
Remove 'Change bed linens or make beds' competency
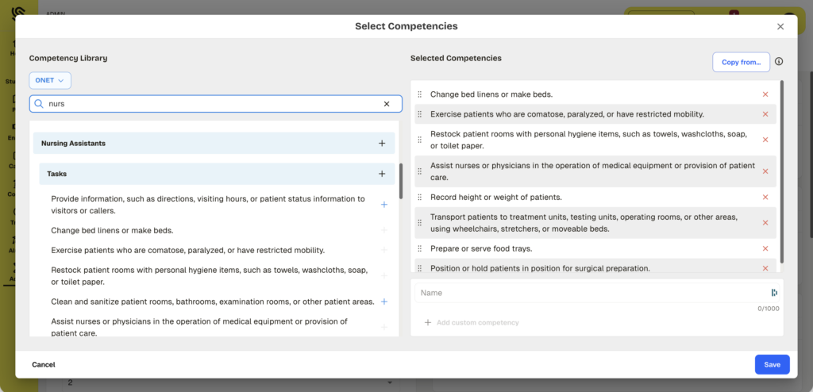click(x=765, y=94)
